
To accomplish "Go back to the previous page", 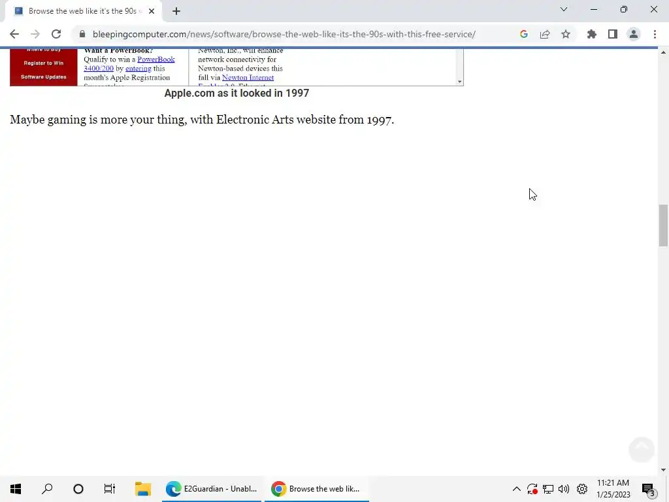I will coord(14,34).
